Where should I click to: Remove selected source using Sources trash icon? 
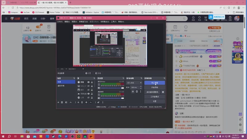coord(82,102)
